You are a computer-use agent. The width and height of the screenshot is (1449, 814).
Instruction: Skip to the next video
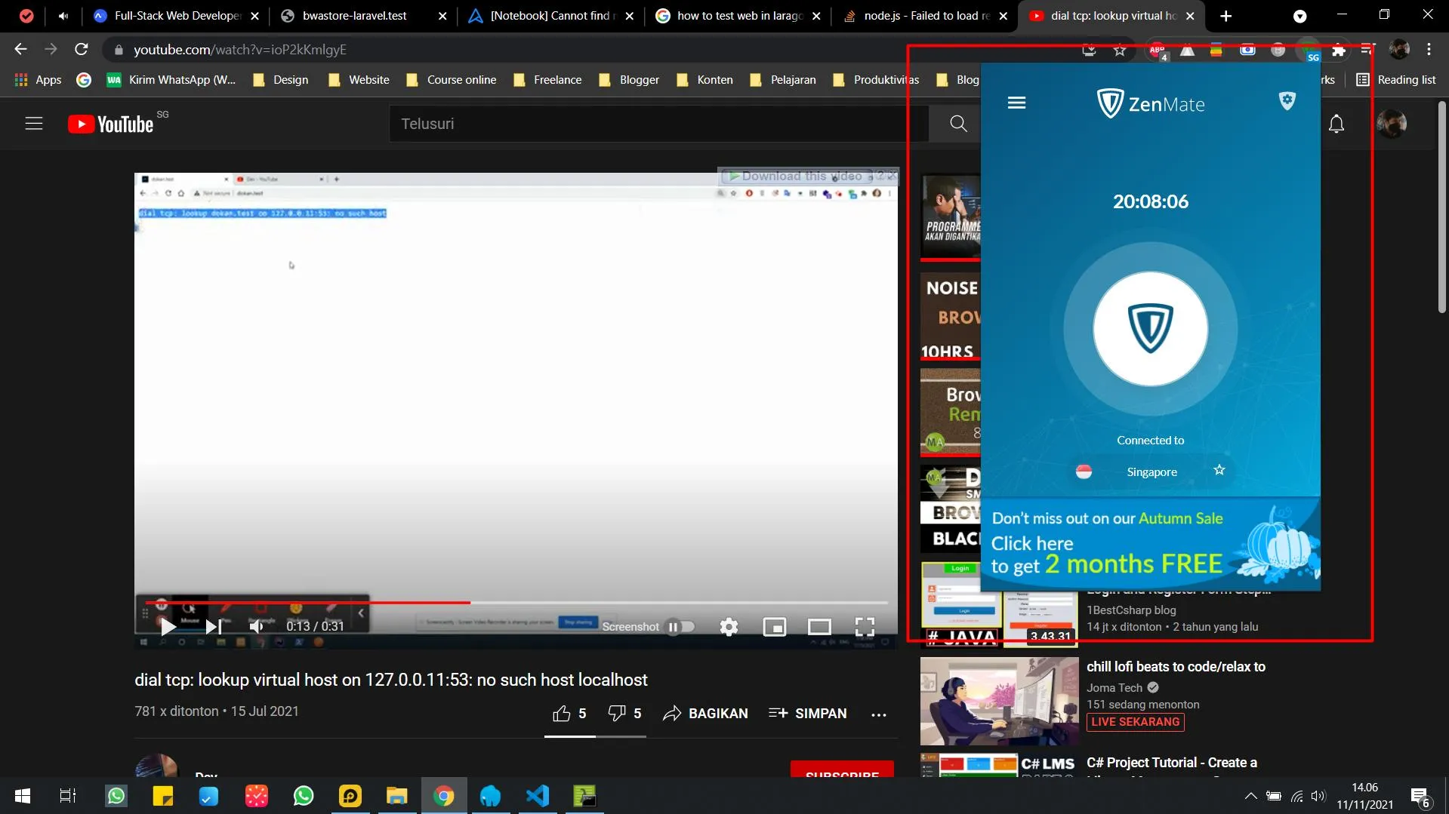[214, 626]
